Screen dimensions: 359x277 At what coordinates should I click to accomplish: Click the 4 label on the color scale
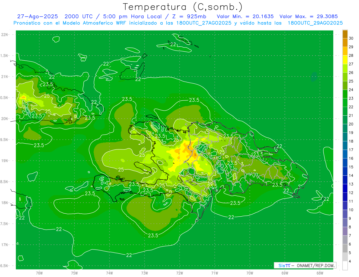point(350,261)
